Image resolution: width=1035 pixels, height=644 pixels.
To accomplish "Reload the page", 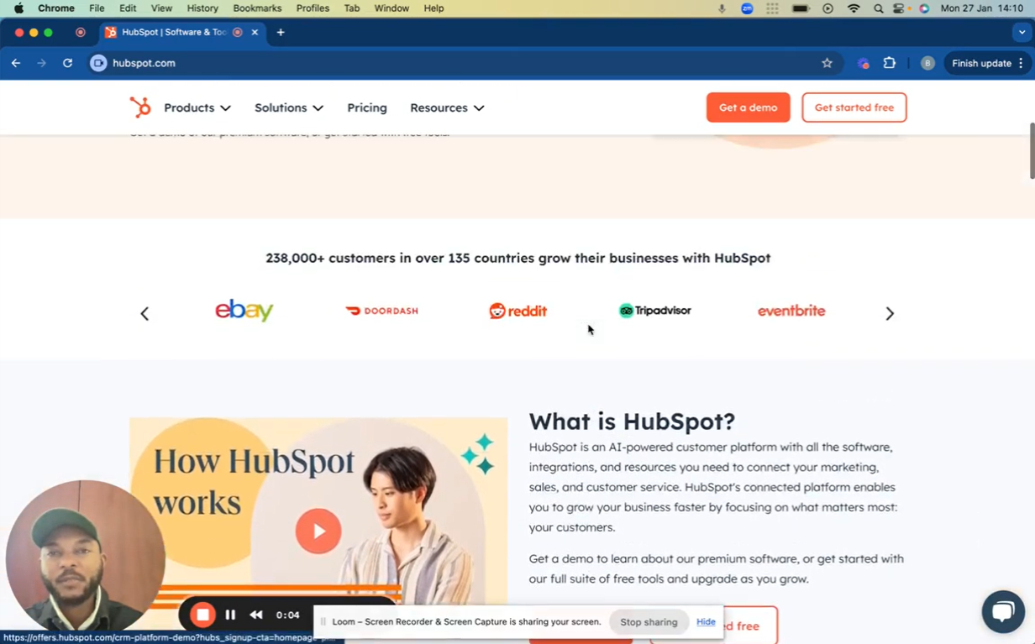I will (x=67, y=63).
